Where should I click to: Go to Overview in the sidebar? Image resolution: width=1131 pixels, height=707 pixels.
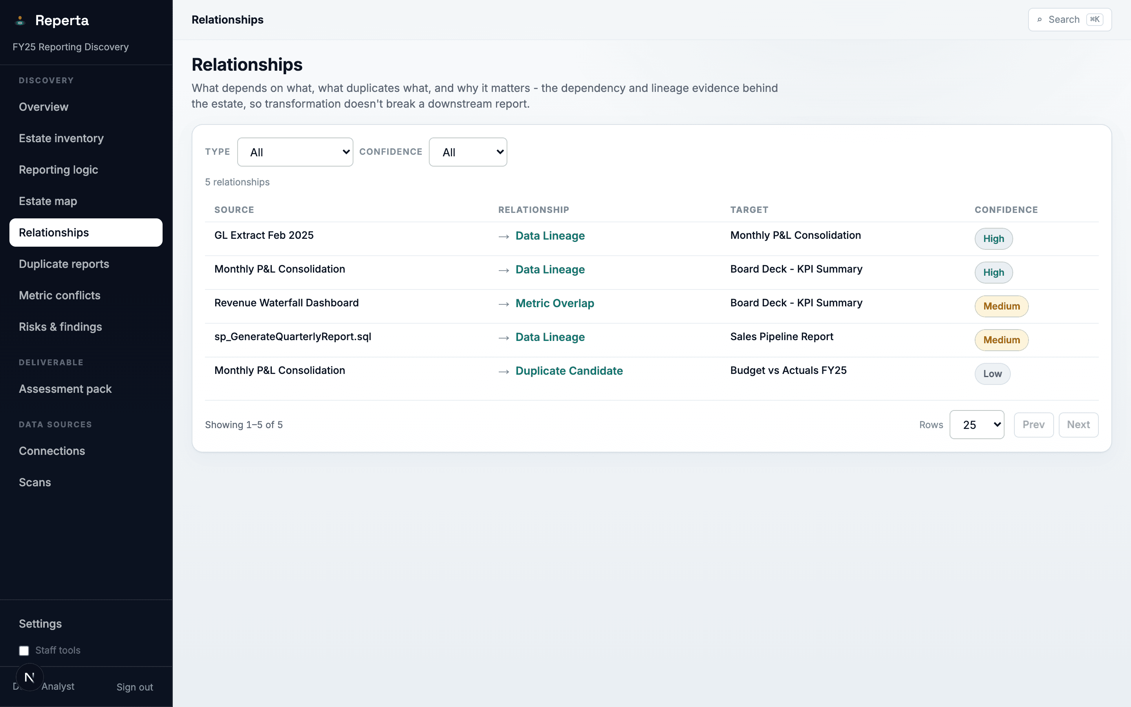[x=86, y=107]
